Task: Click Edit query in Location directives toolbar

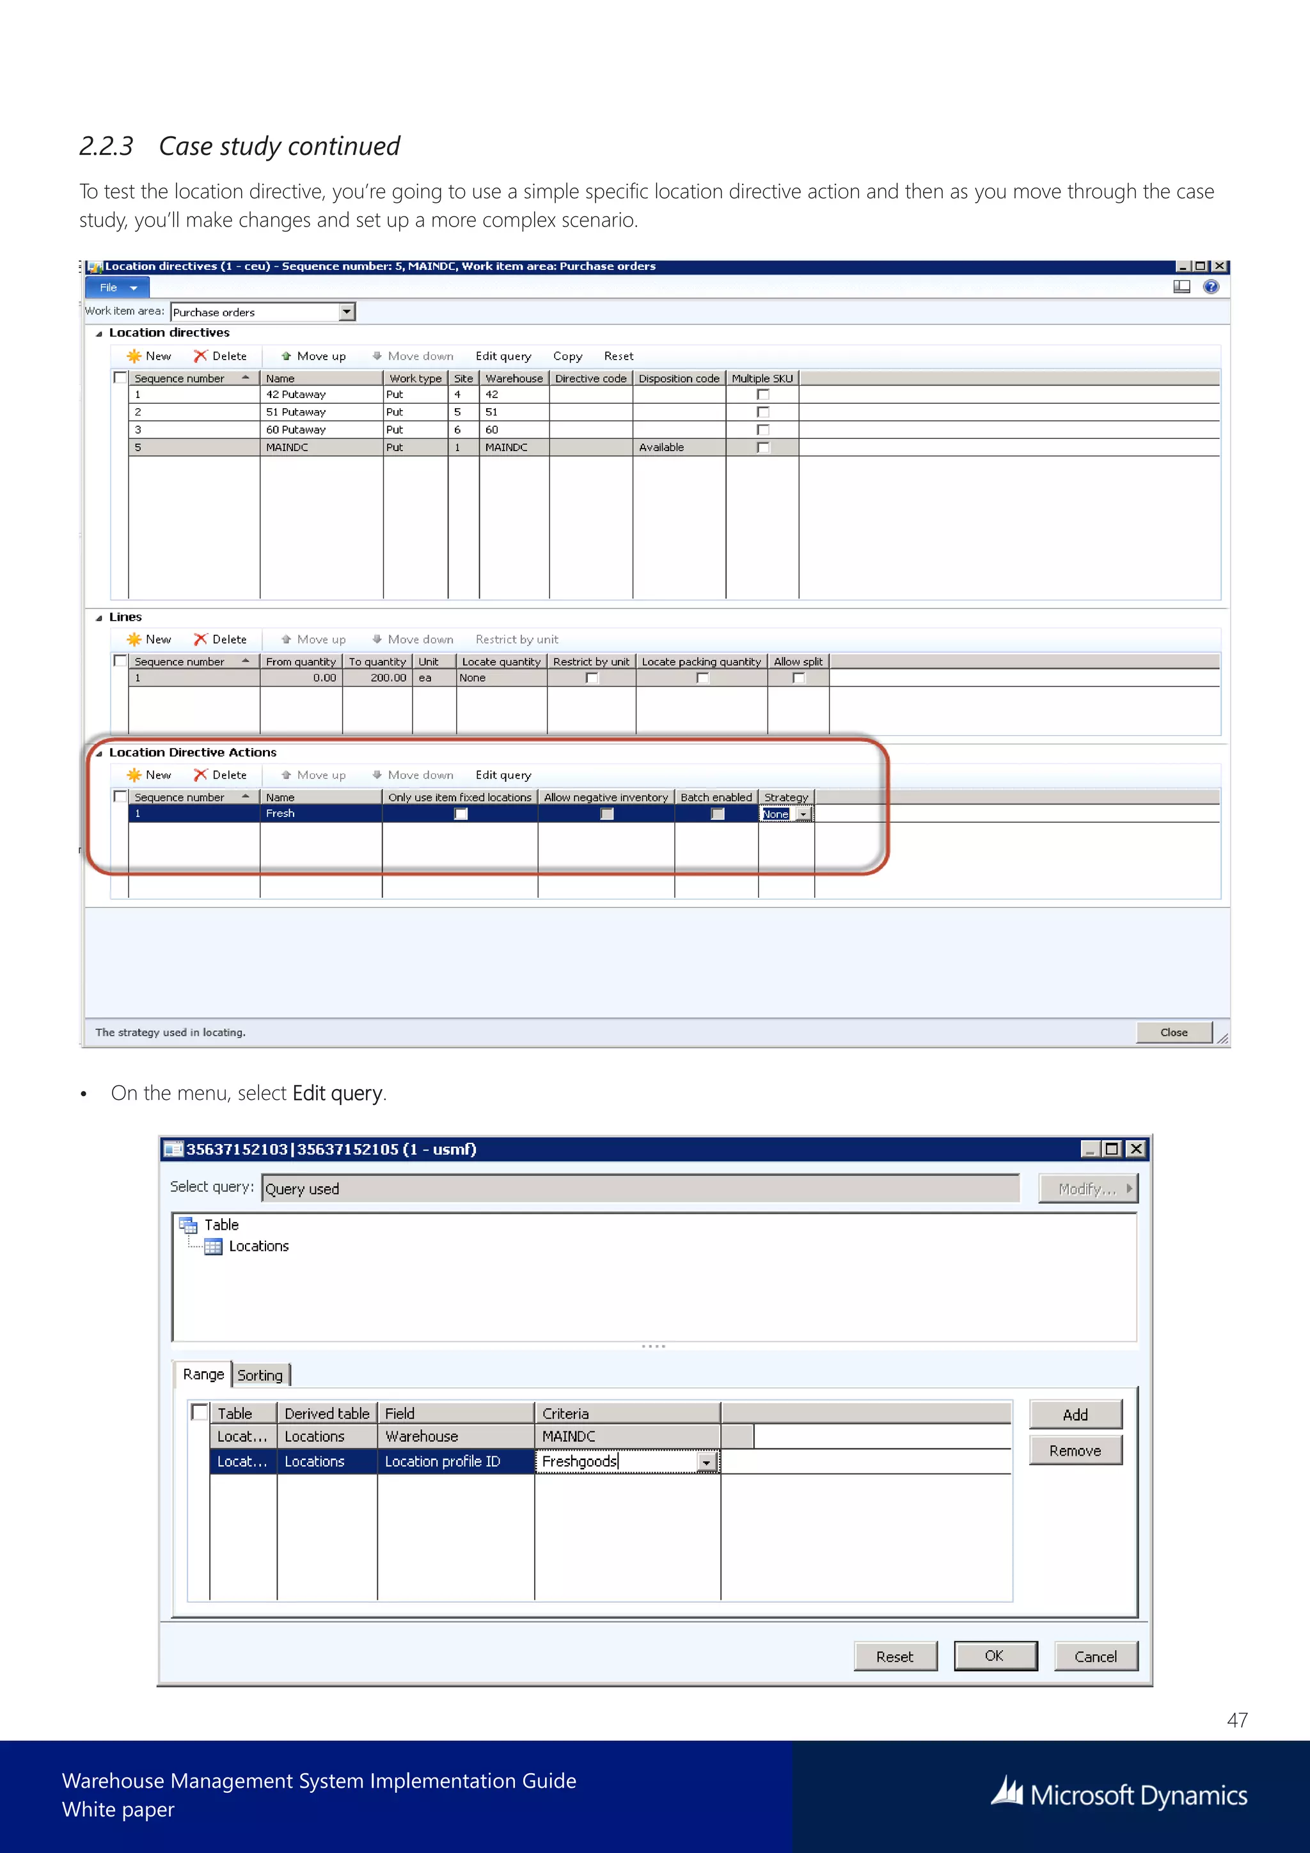Action: 503,356
